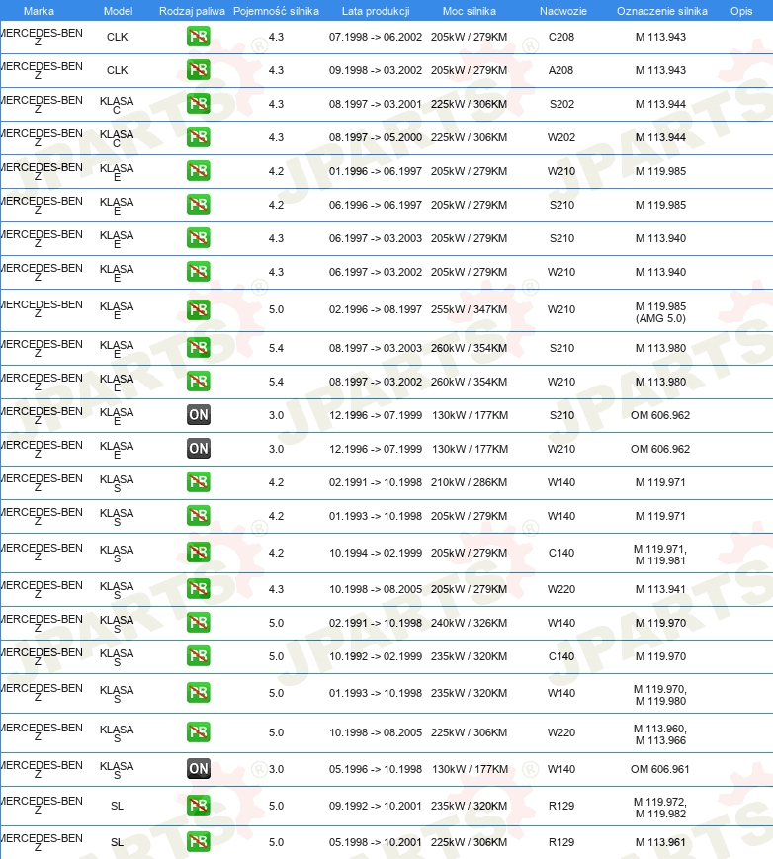Click petrol icon in row dated 06.1997 -> 03.2002
The height and width of the screenshot is (859, 773).
[199, 272]
